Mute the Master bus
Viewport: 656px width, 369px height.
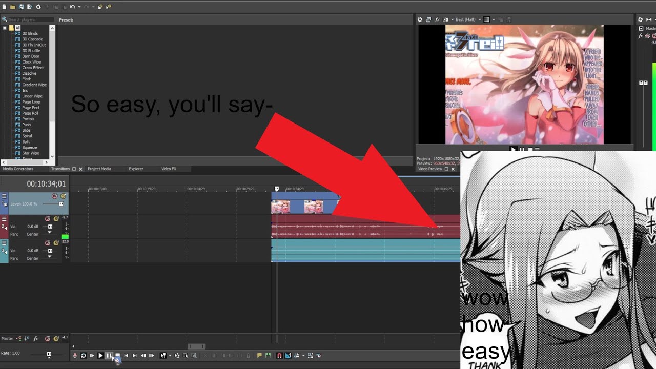(x=48, y=338)
